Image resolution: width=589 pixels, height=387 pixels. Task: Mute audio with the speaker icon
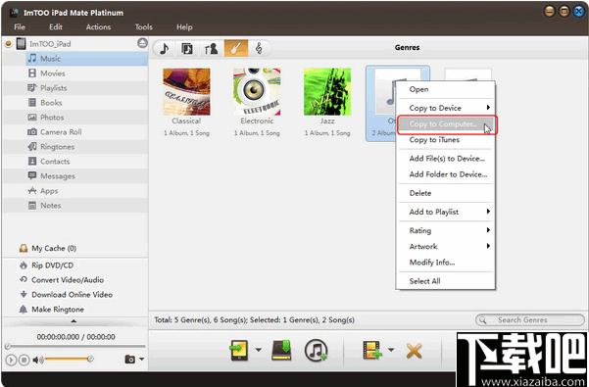click(x=37, y=360)
